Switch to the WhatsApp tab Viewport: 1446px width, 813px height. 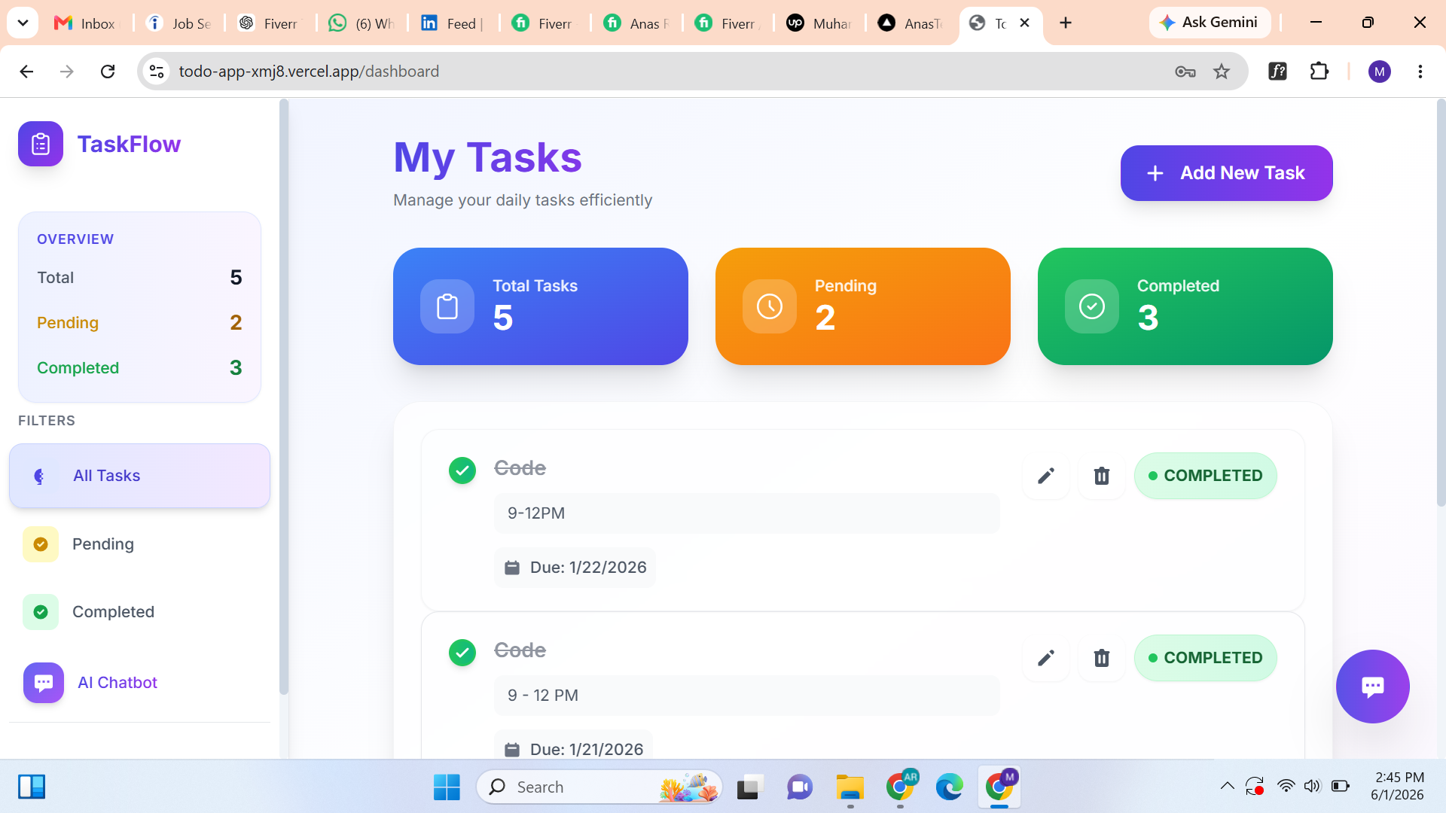click(361, 23)
